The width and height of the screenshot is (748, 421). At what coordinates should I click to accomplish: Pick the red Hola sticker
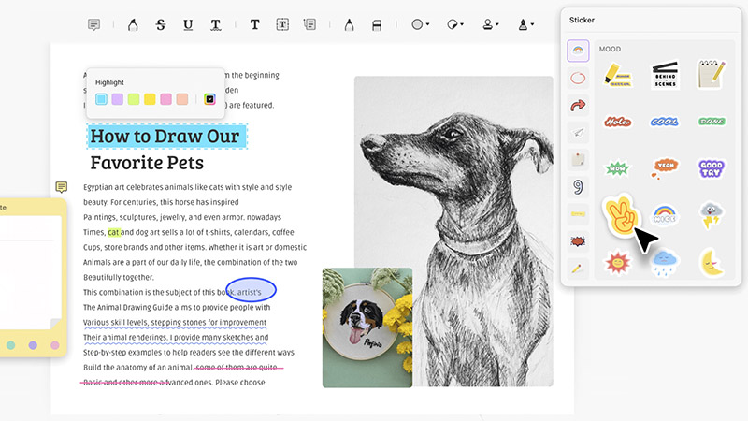click(618, 122)
